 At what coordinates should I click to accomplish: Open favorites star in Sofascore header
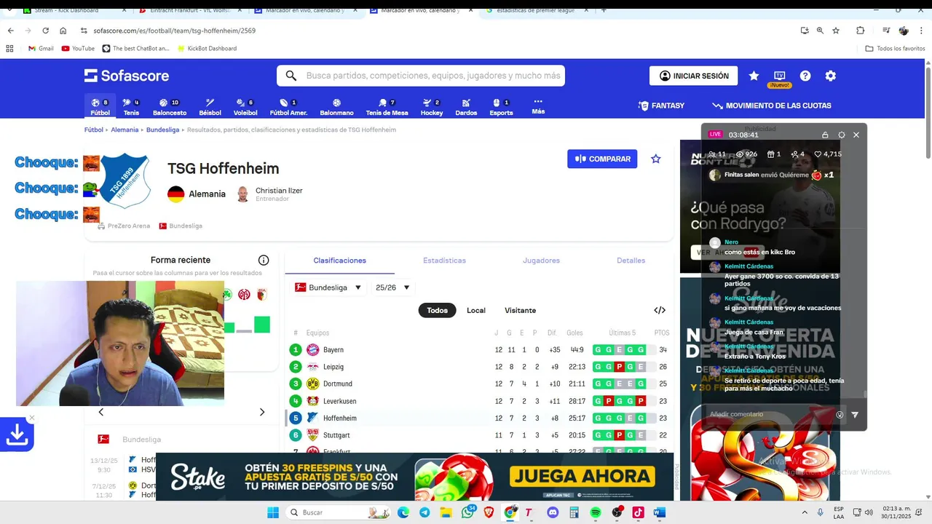pos(754,76)
